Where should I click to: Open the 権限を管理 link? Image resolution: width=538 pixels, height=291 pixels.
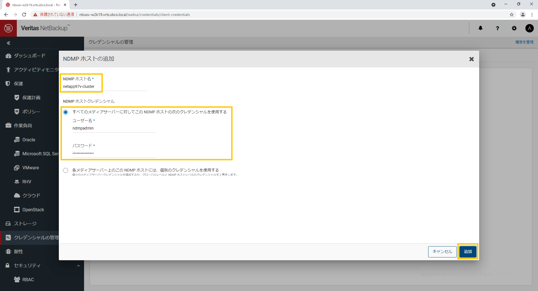(524, 42)
